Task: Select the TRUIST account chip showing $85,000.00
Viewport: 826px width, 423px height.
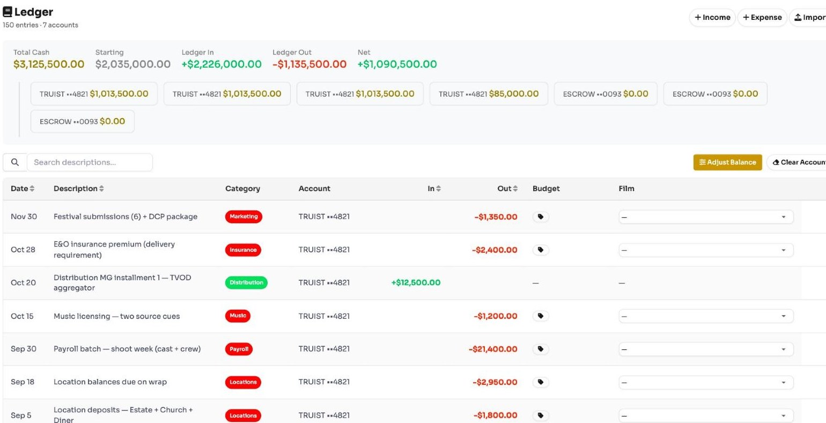Action: click(x=489, y=94)
